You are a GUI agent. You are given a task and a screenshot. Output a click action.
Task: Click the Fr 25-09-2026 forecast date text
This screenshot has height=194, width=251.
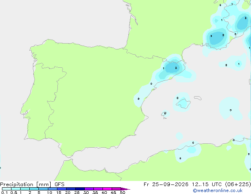[166, 184]
